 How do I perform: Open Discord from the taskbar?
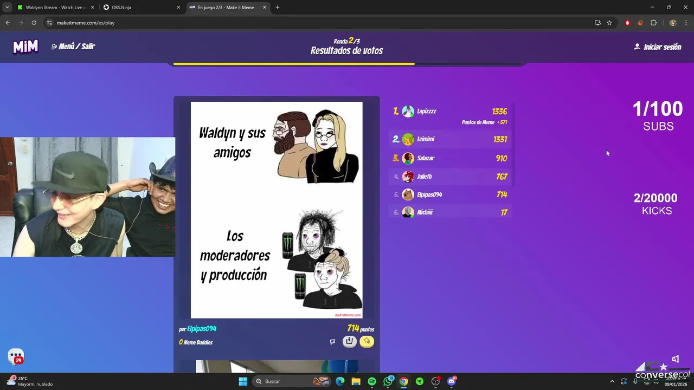click(x=452, y=381)
